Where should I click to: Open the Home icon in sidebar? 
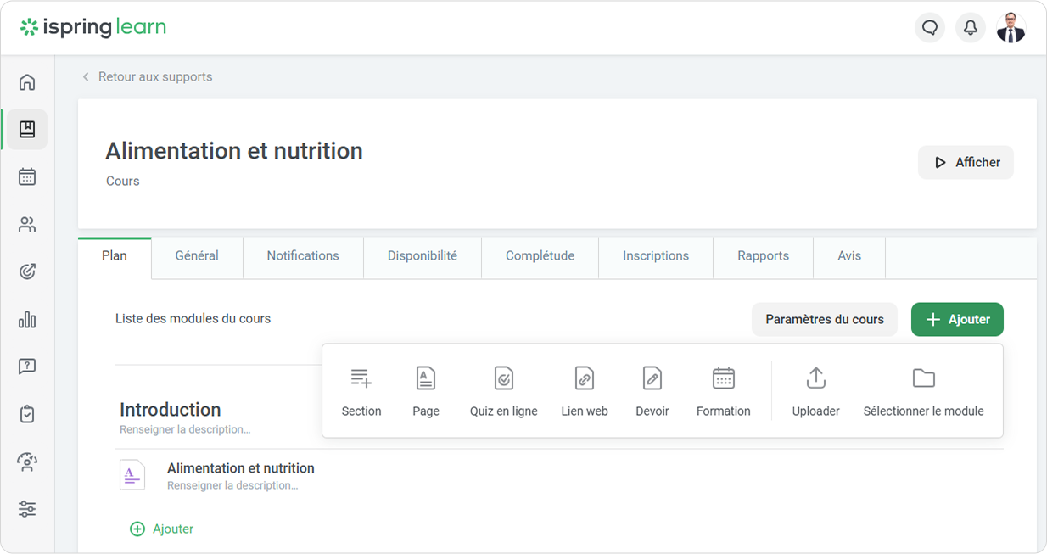click(27, 82)
